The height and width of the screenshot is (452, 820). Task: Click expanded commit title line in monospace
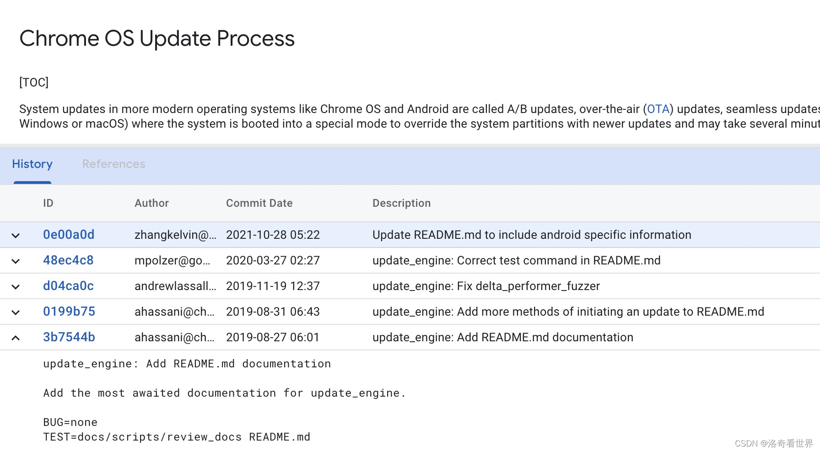click(187, 364)
